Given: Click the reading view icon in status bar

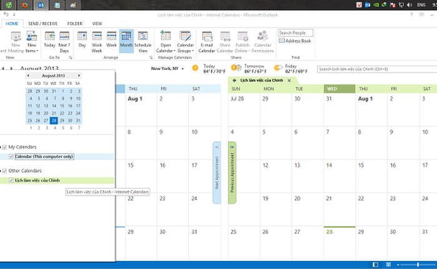Looking at the screenshot, I should tap(388, 265).
